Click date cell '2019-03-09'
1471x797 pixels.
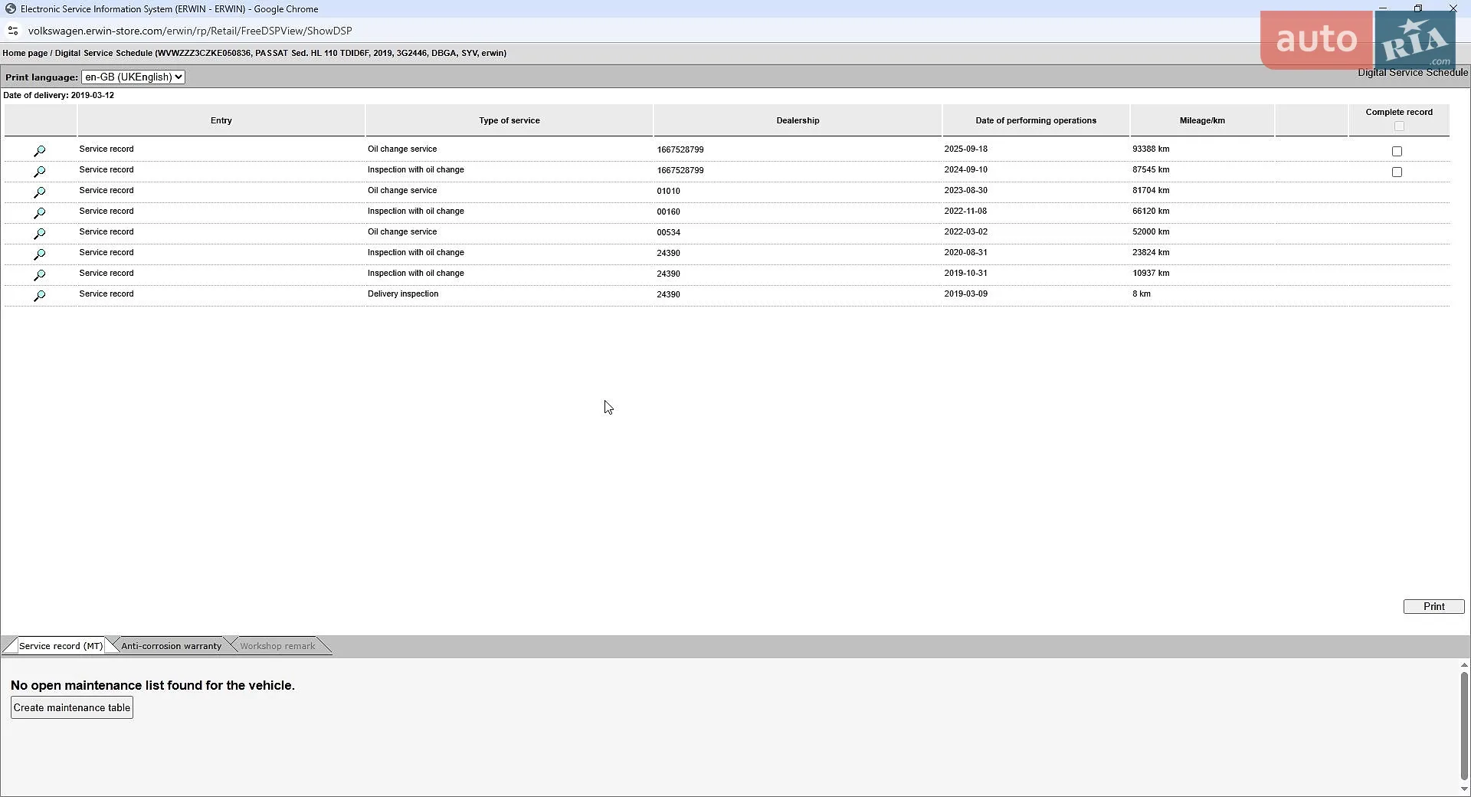(965, 294)
